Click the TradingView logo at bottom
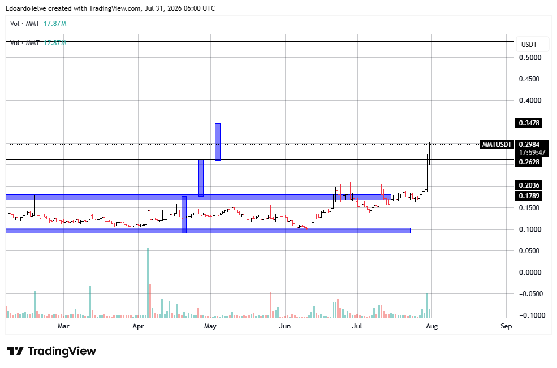Viewport: 557px width, 368px height. [x=51, y=351]
